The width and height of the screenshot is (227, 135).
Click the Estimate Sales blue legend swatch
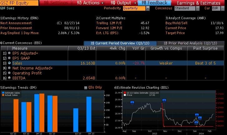(x=3, y=93)
